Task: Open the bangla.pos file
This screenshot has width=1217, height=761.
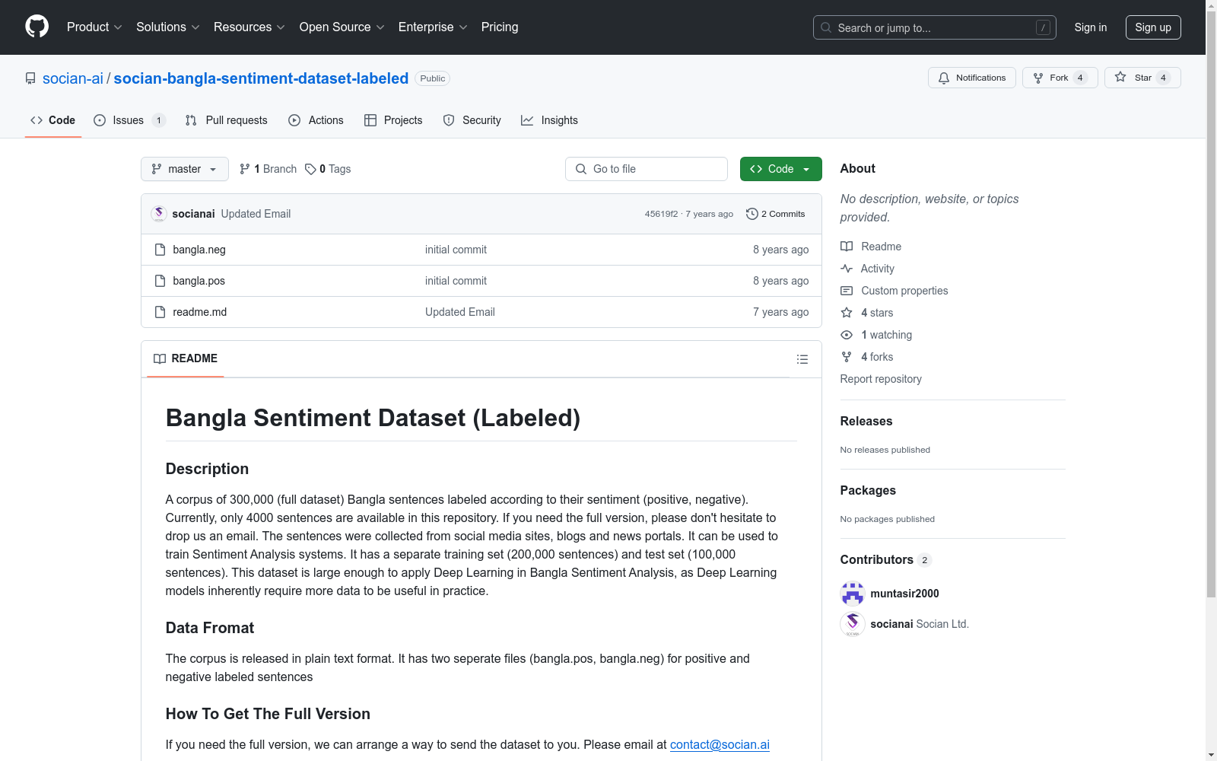Action: (x=199, y=281)
